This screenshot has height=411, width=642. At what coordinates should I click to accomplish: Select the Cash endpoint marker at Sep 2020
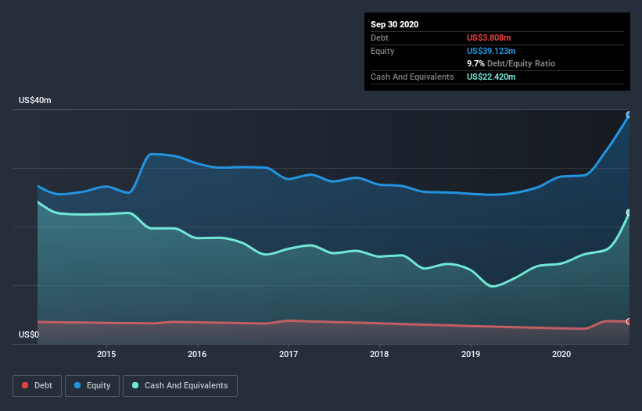point(629,213)
